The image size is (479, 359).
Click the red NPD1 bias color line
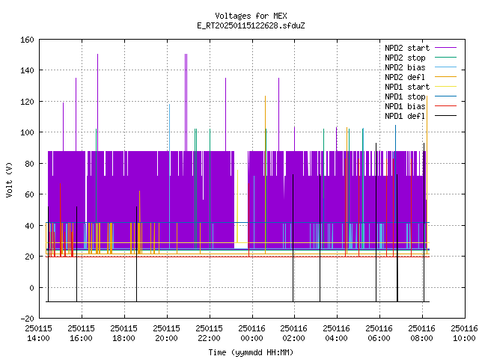tap(445, 106)
